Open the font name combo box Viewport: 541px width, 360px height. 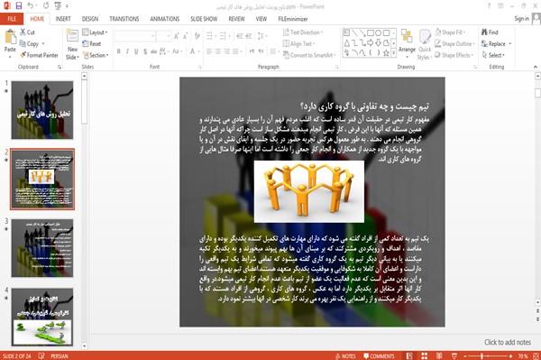[x=134, y=35]
